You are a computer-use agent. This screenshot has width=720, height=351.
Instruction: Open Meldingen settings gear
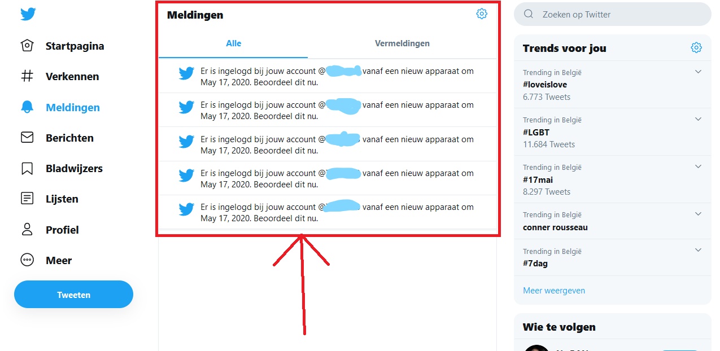[482, 14]
